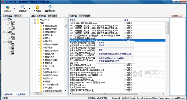Click the MyDrivers folder icon
The width and height of the screenshot is (187, 100).
(x=38, y=20)
